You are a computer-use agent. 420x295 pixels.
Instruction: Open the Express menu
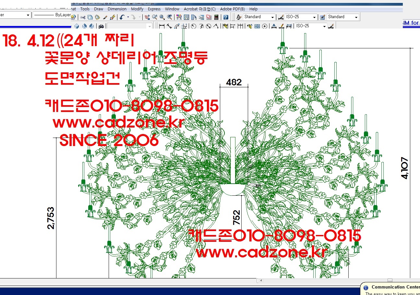pos(154,9)
